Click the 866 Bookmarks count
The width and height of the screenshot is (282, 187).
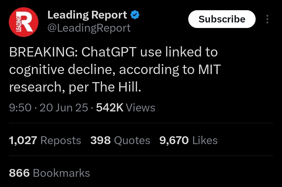[x=49, y=173]
